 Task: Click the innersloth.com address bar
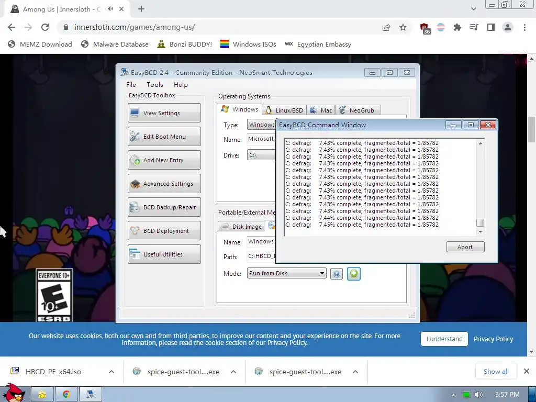point(219,27)
